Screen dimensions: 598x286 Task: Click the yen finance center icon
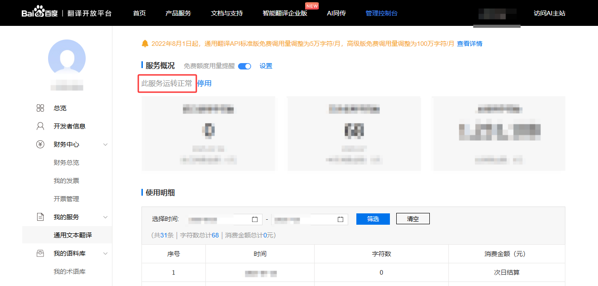[40, 144]
